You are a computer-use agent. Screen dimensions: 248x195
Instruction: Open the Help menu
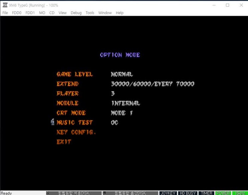click(x=119, y=13)
